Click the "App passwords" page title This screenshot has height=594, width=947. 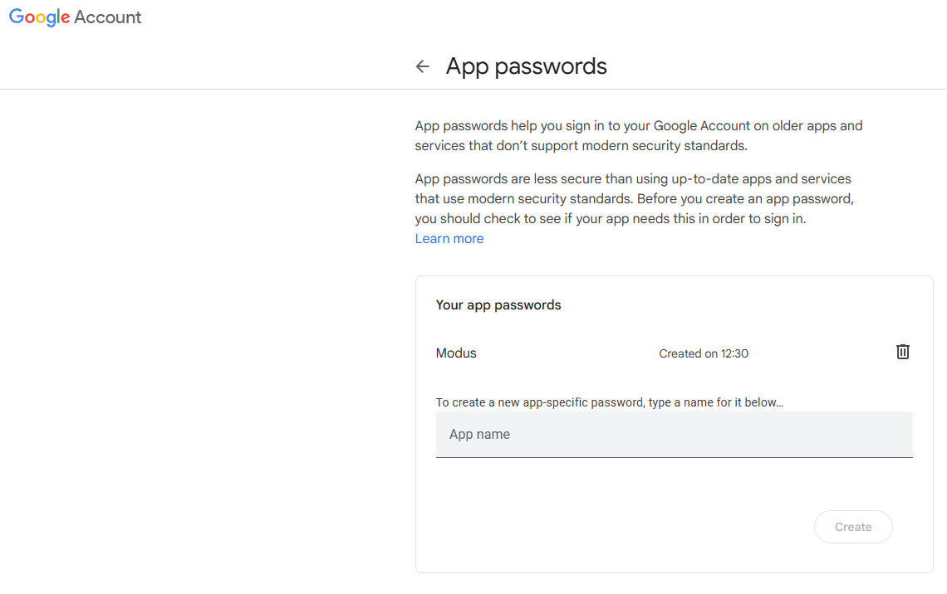(526, 66)
